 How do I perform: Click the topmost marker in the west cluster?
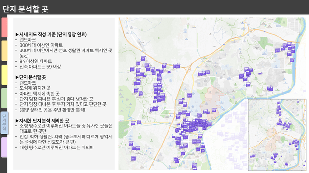(x=143, y=58)
